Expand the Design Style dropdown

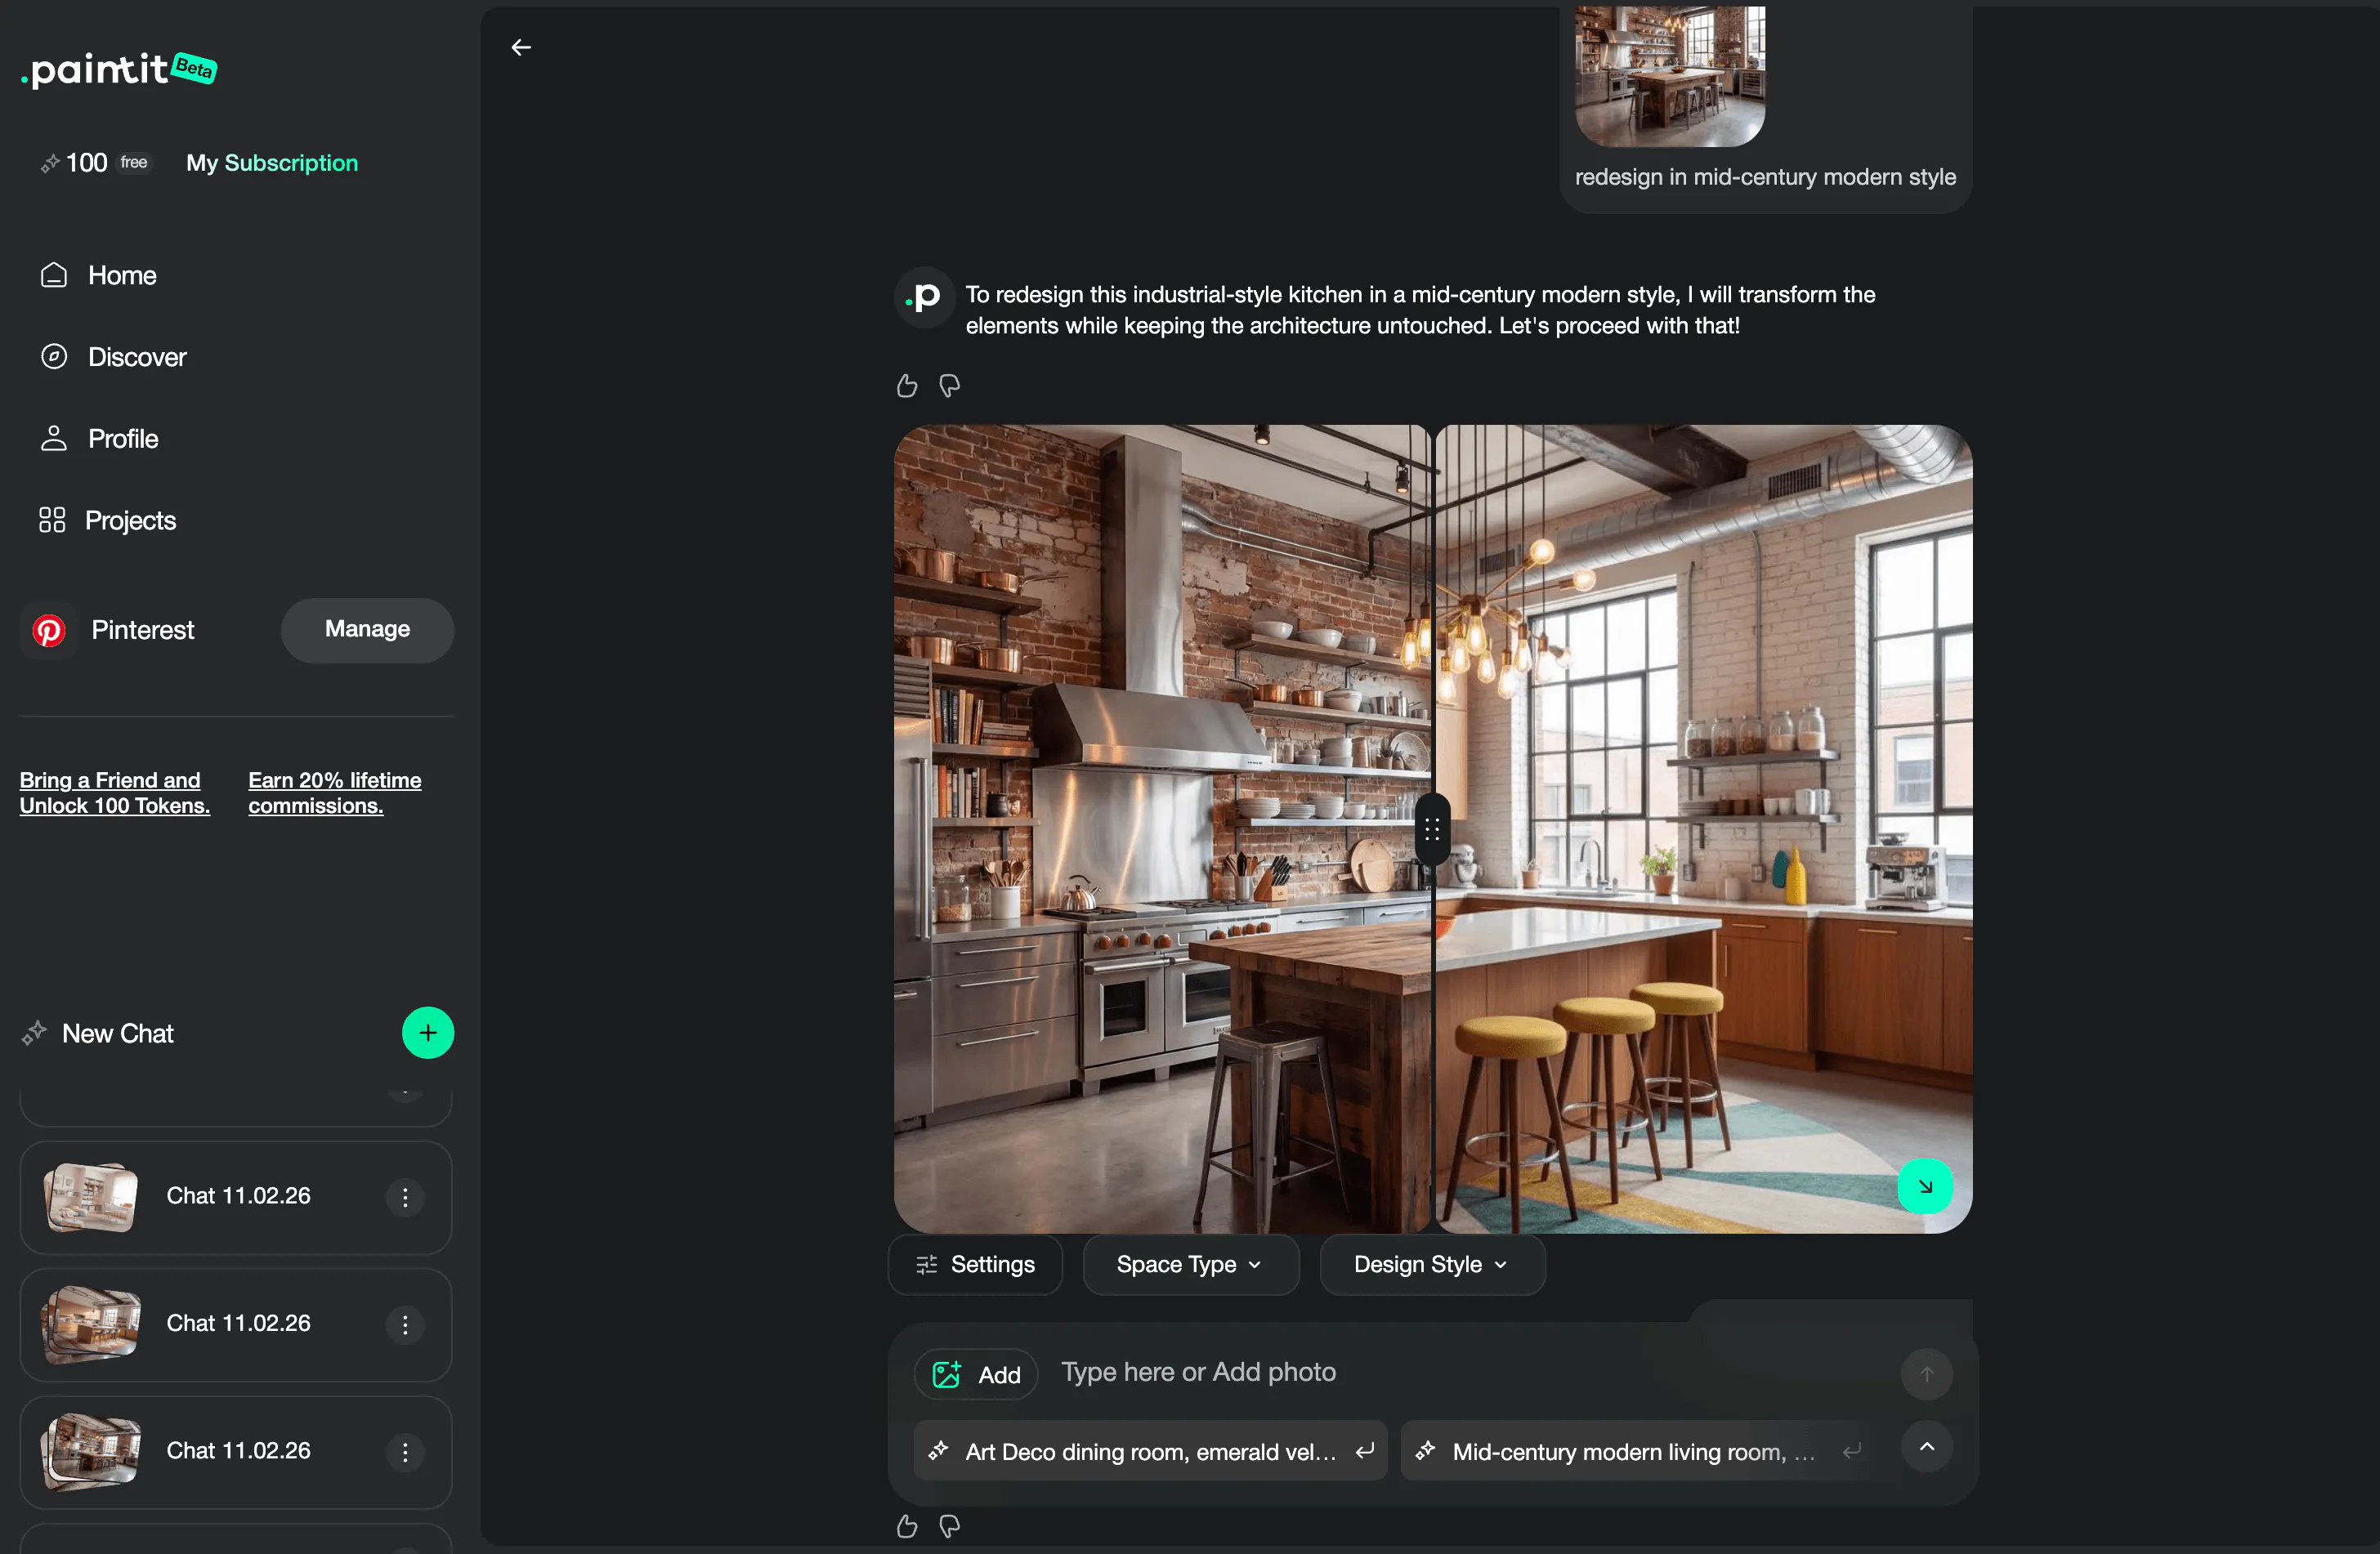click(x=1432, y=1264)
